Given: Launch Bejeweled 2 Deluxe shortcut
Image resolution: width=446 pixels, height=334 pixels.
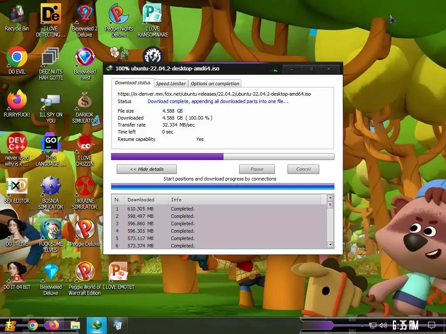Looking at the screenshot, I should point(84,20).
